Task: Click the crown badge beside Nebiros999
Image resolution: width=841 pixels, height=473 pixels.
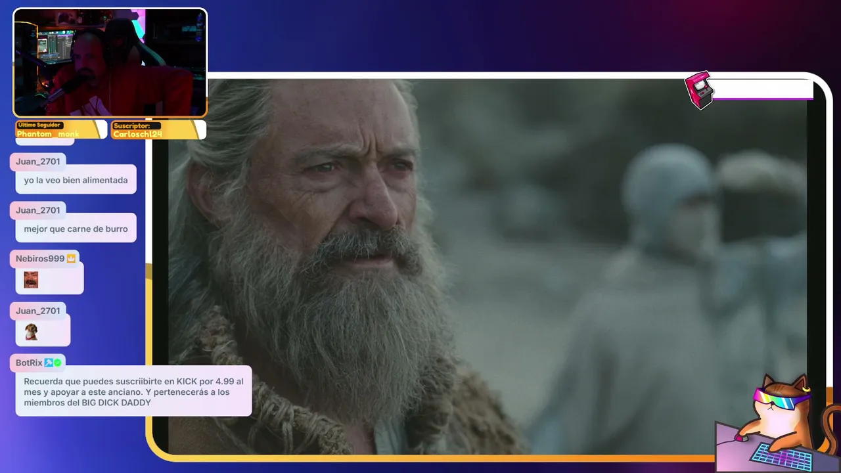Action: point(71,258)
